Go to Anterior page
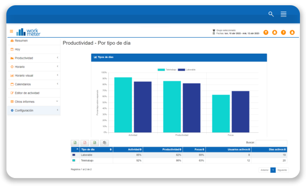306x186 pixels. pyautogui.click(x=265, y=170)
